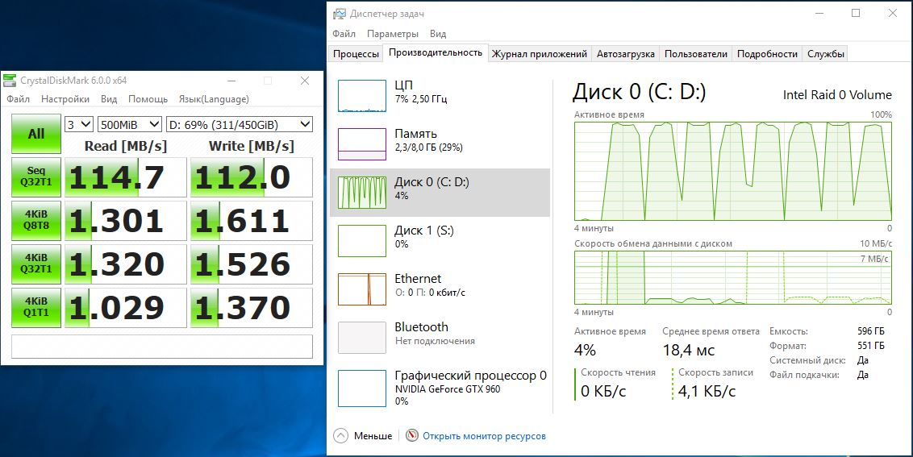Image resolution: width=913 pixels, height=457 pixels.
Task: Select the Memory usage graph thumbnail
Action: point(361,143)
